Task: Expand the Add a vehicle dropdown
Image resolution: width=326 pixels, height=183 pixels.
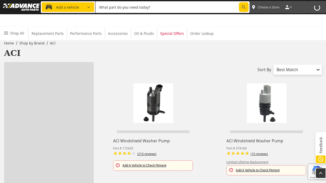Action: point(88,7)
